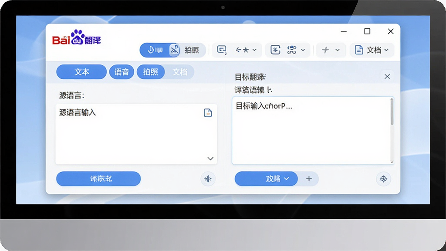Click the dashed scan-frame icon in toolbar
Viewport: 446px width, 251px height.
[291, 50]
